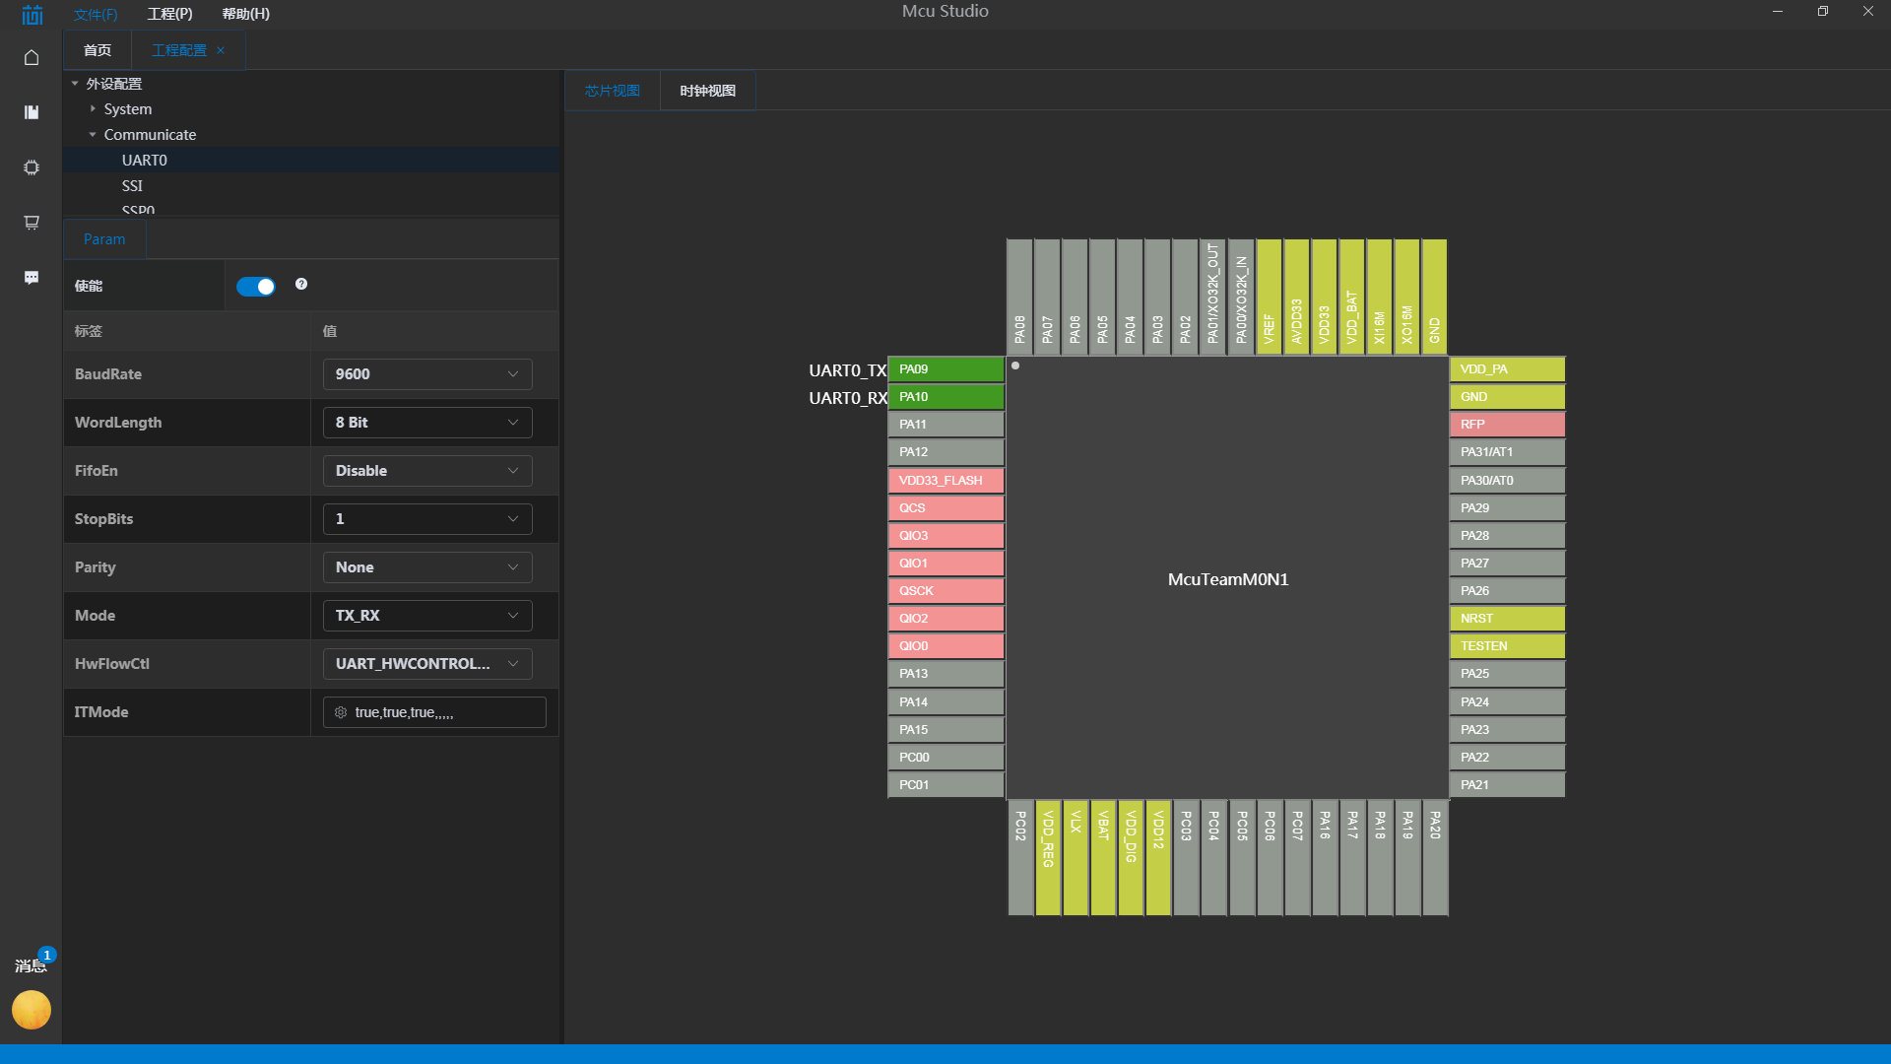Select the chip icon in sidebar
The height and width of the screenshot is (1064, 1891).
pos(32,167)
